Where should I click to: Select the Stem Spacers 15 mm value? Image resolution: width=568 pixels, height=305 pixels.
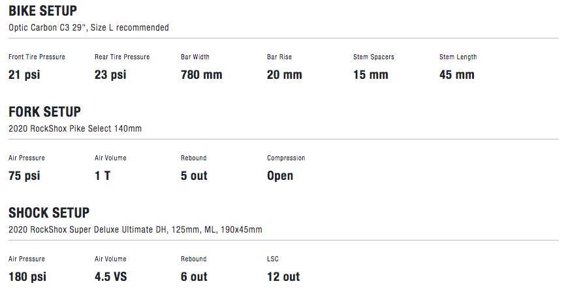[x=371, y=74]
